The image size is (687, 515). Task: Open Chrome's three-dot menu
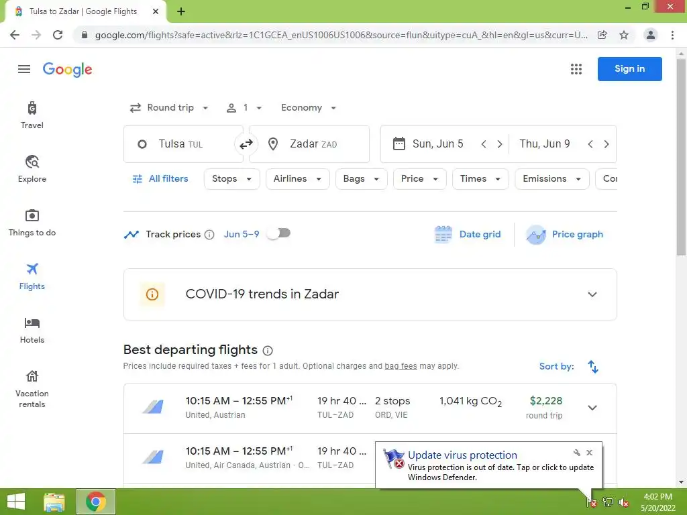click(x=672, y=35)
